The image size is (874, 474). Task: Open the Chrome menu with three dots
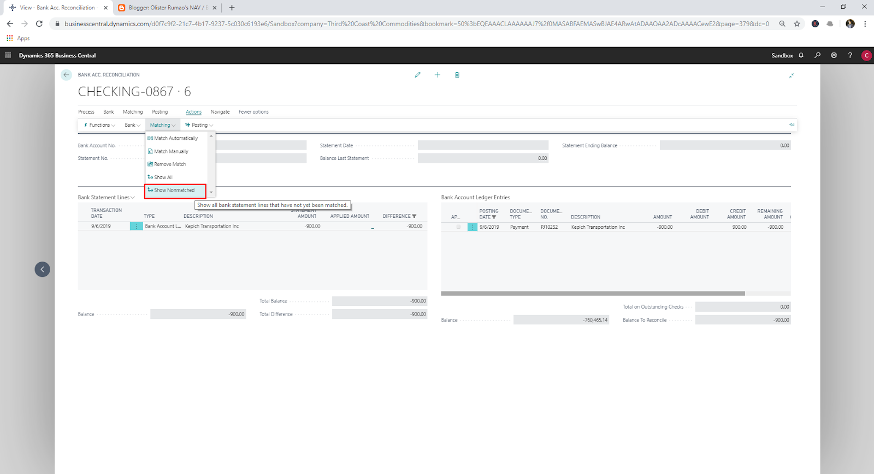865,23
